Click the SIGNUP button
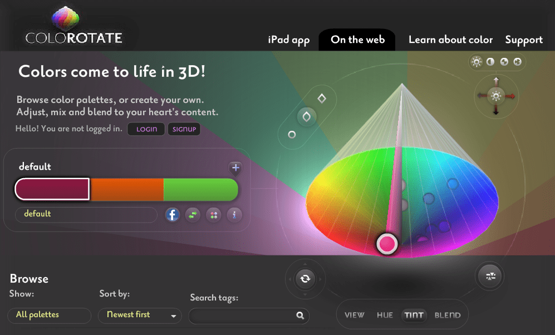555x335 pixels. pyautogui.click(x=184, y=129)
